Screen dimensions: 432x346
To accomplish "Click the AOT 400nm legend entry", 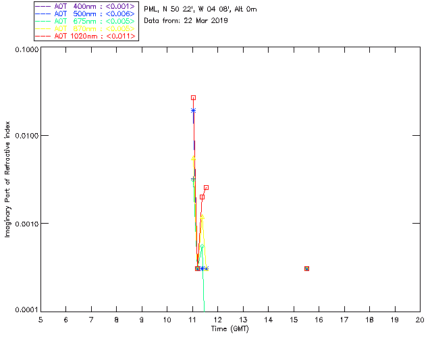I will pos(86,6).
